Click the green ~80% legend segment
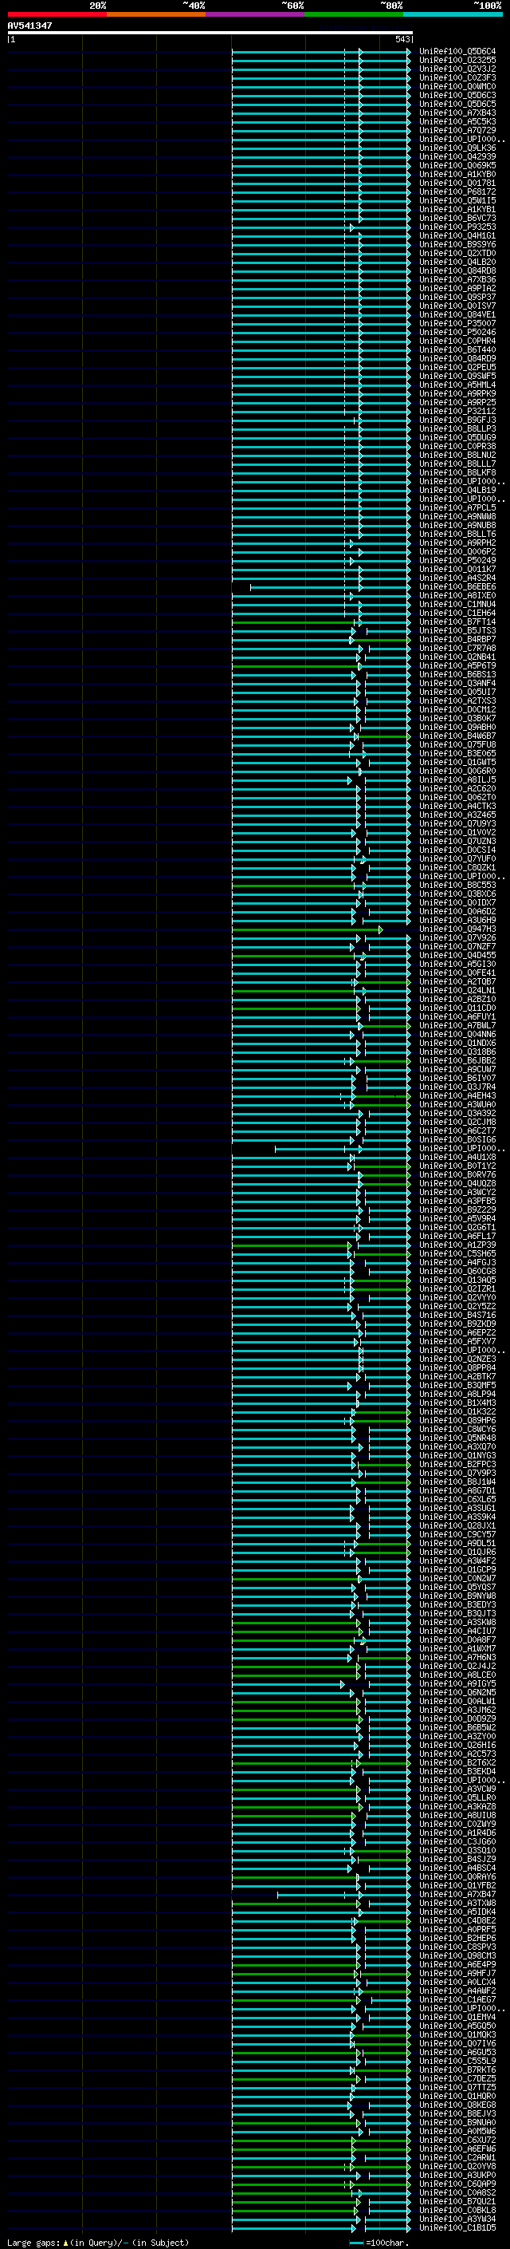 coord(354,14)
